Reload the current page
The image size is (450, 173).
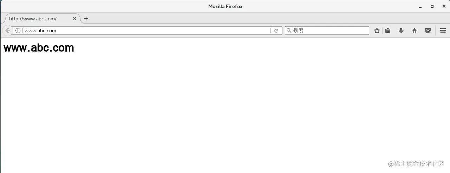pos(276,31)
